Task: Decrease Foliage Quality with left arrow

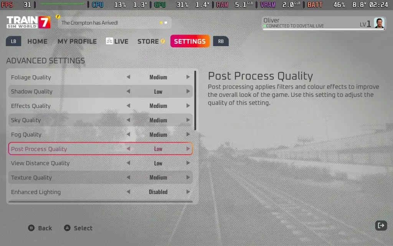Action: pos(128,77)
